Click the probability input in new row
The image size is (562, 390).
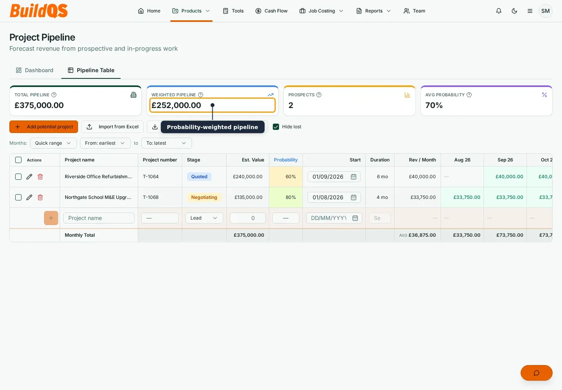pos(286,218)
